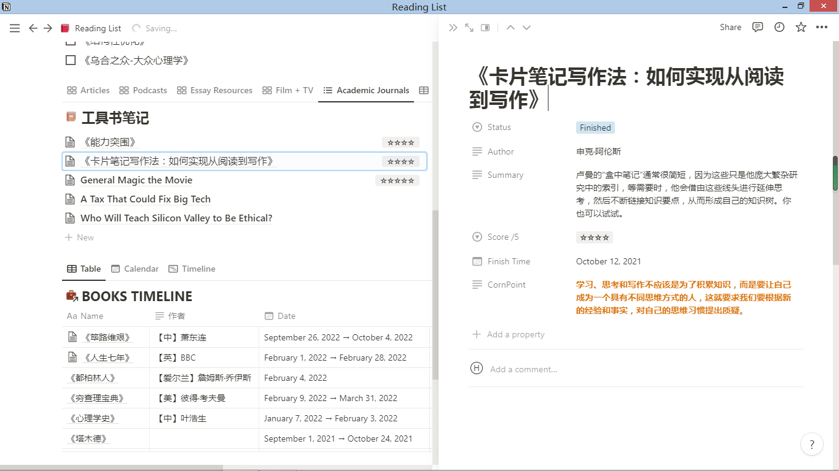Select the Timeline view tab
This screenshot has height=471, width=839.
pyautogui.click(x=192, y=269)
